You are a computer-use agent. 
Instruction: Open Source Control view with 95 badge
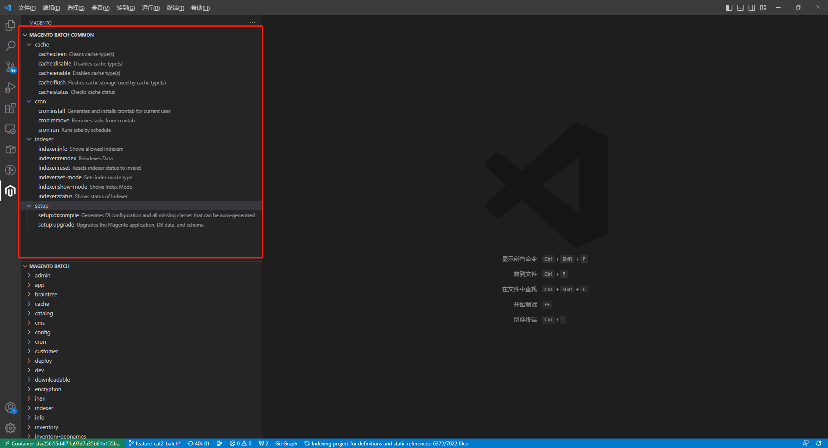click(10, 67)
